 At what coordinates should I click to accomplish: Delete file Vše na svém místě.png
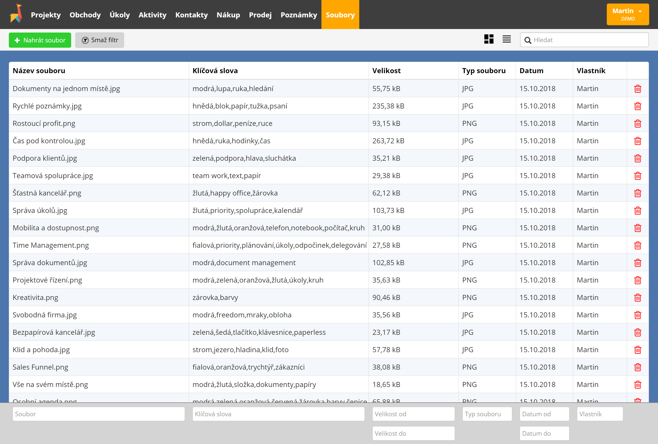pyautogui.click(x=637, y=385)
